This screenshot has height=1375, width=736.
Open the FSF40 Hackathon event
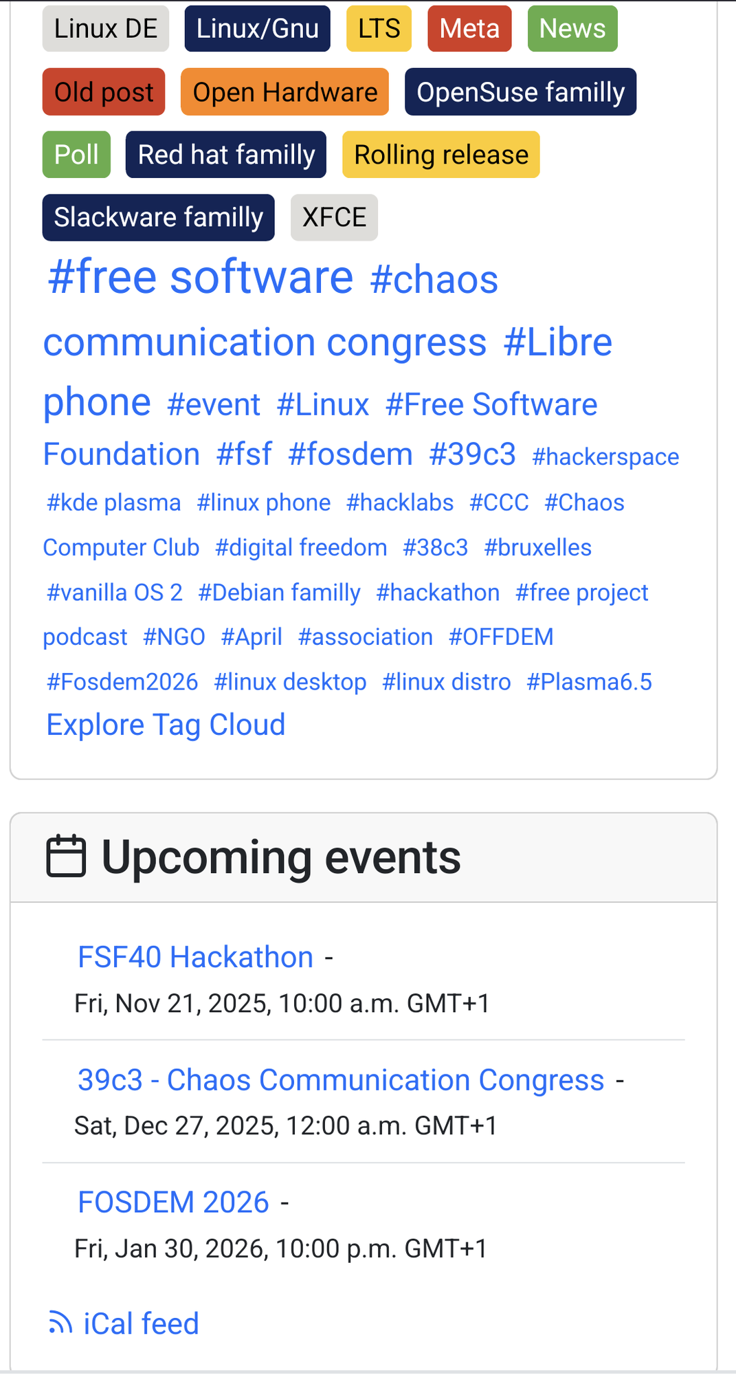[x=195, y=957]
